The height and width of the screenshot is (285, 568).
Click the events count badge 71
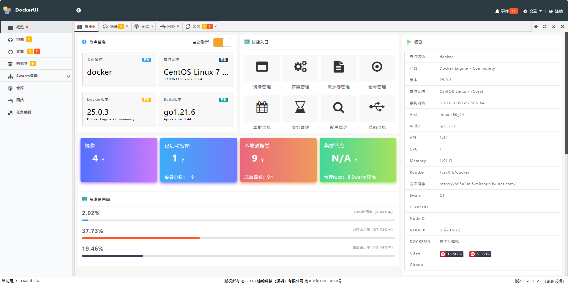513,11
